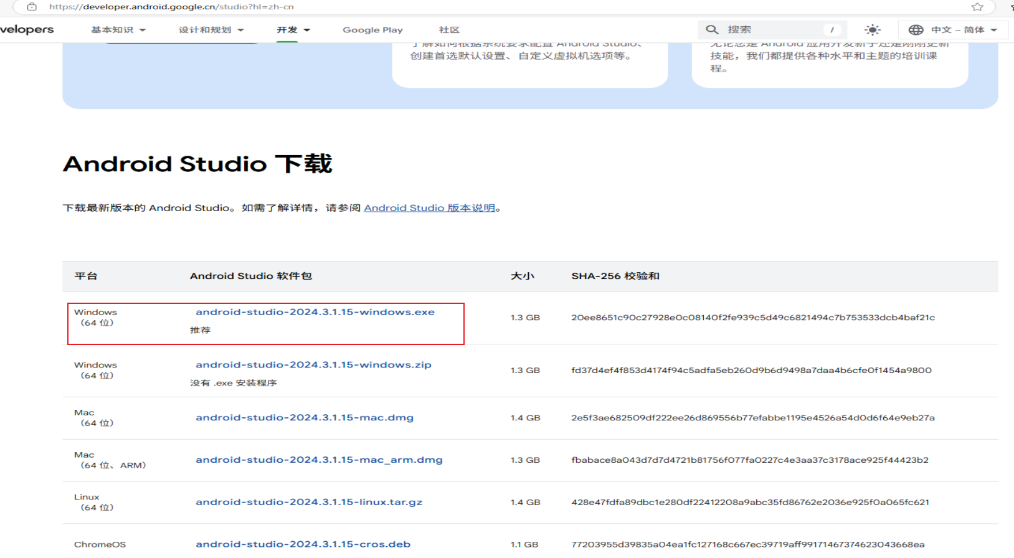The height and width of the screenshot is (558, 1014).
Task: Toggle the light/dark theme sun icon
Action: pyautogui.click(x=873, y=30)
